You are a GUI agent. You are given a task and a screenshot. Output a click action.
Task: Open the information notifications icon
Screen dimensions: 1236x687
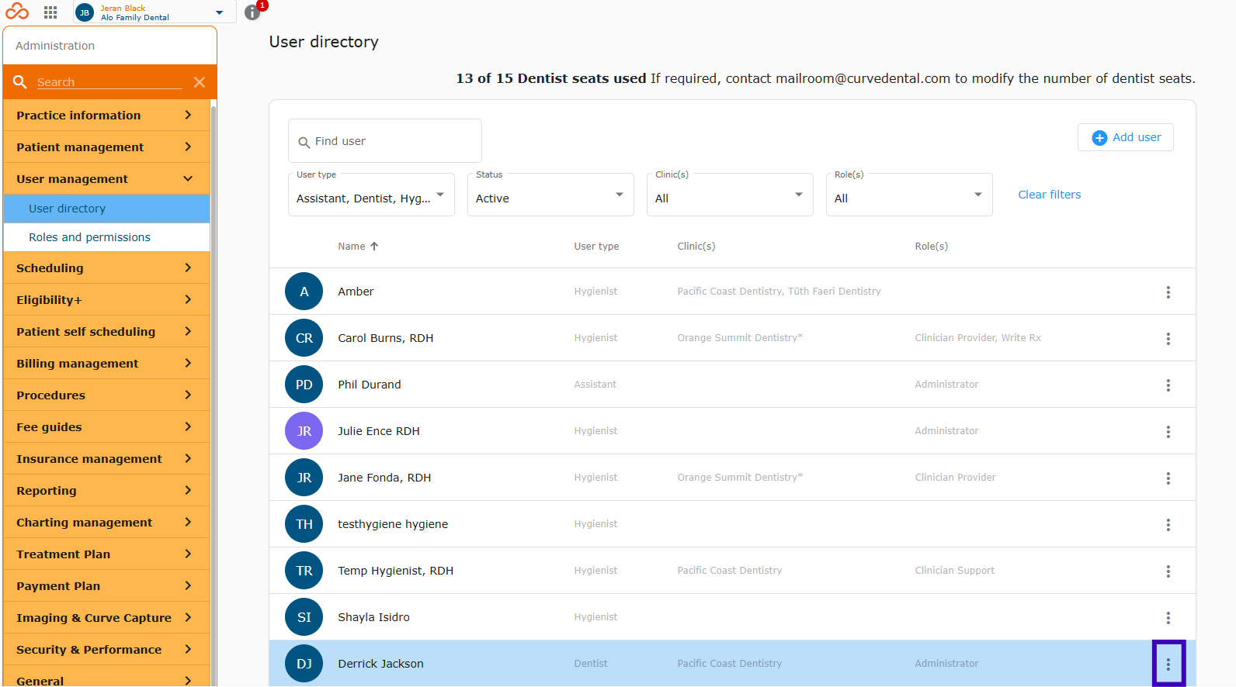tap(252, 12)
